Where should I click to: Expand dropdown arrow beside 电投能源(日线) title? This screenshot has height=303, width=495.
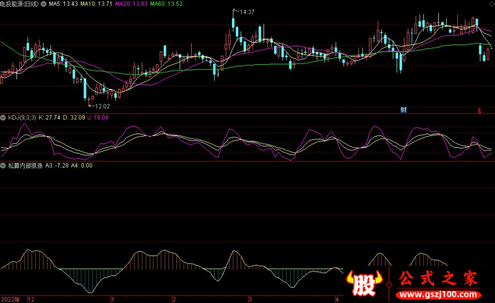pyautogui.click(x=43, y=4)
